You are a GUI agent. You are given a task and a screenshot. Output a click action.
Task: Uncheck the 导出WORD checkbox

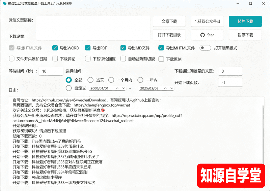[x=55, y=48]
